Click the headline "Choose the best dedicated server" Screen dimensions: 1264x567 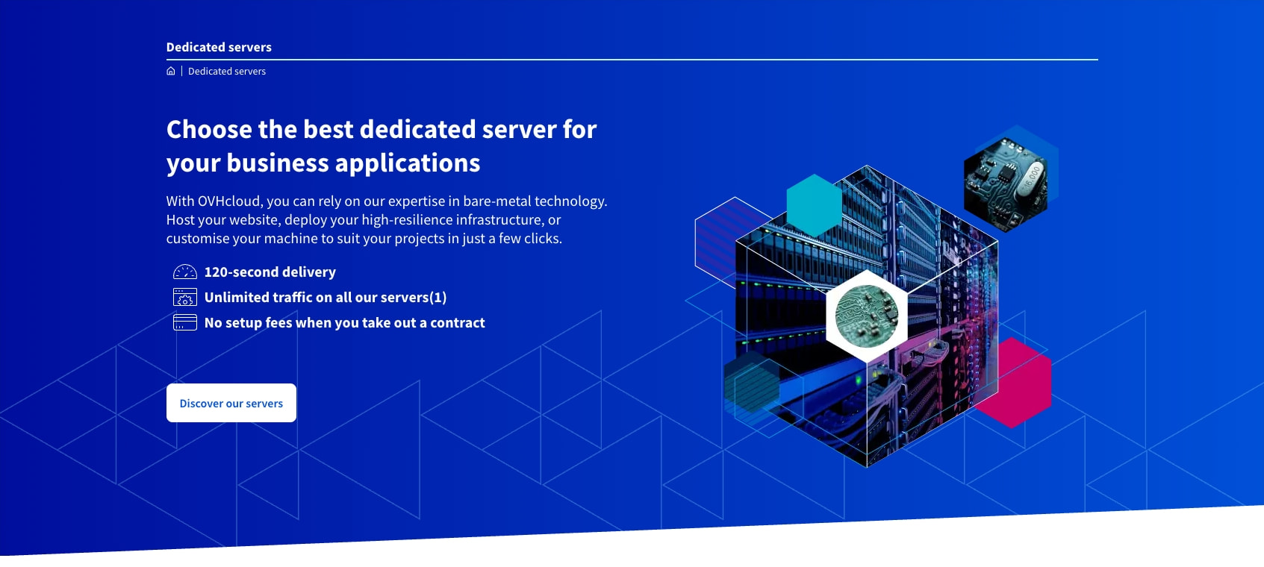382,146
